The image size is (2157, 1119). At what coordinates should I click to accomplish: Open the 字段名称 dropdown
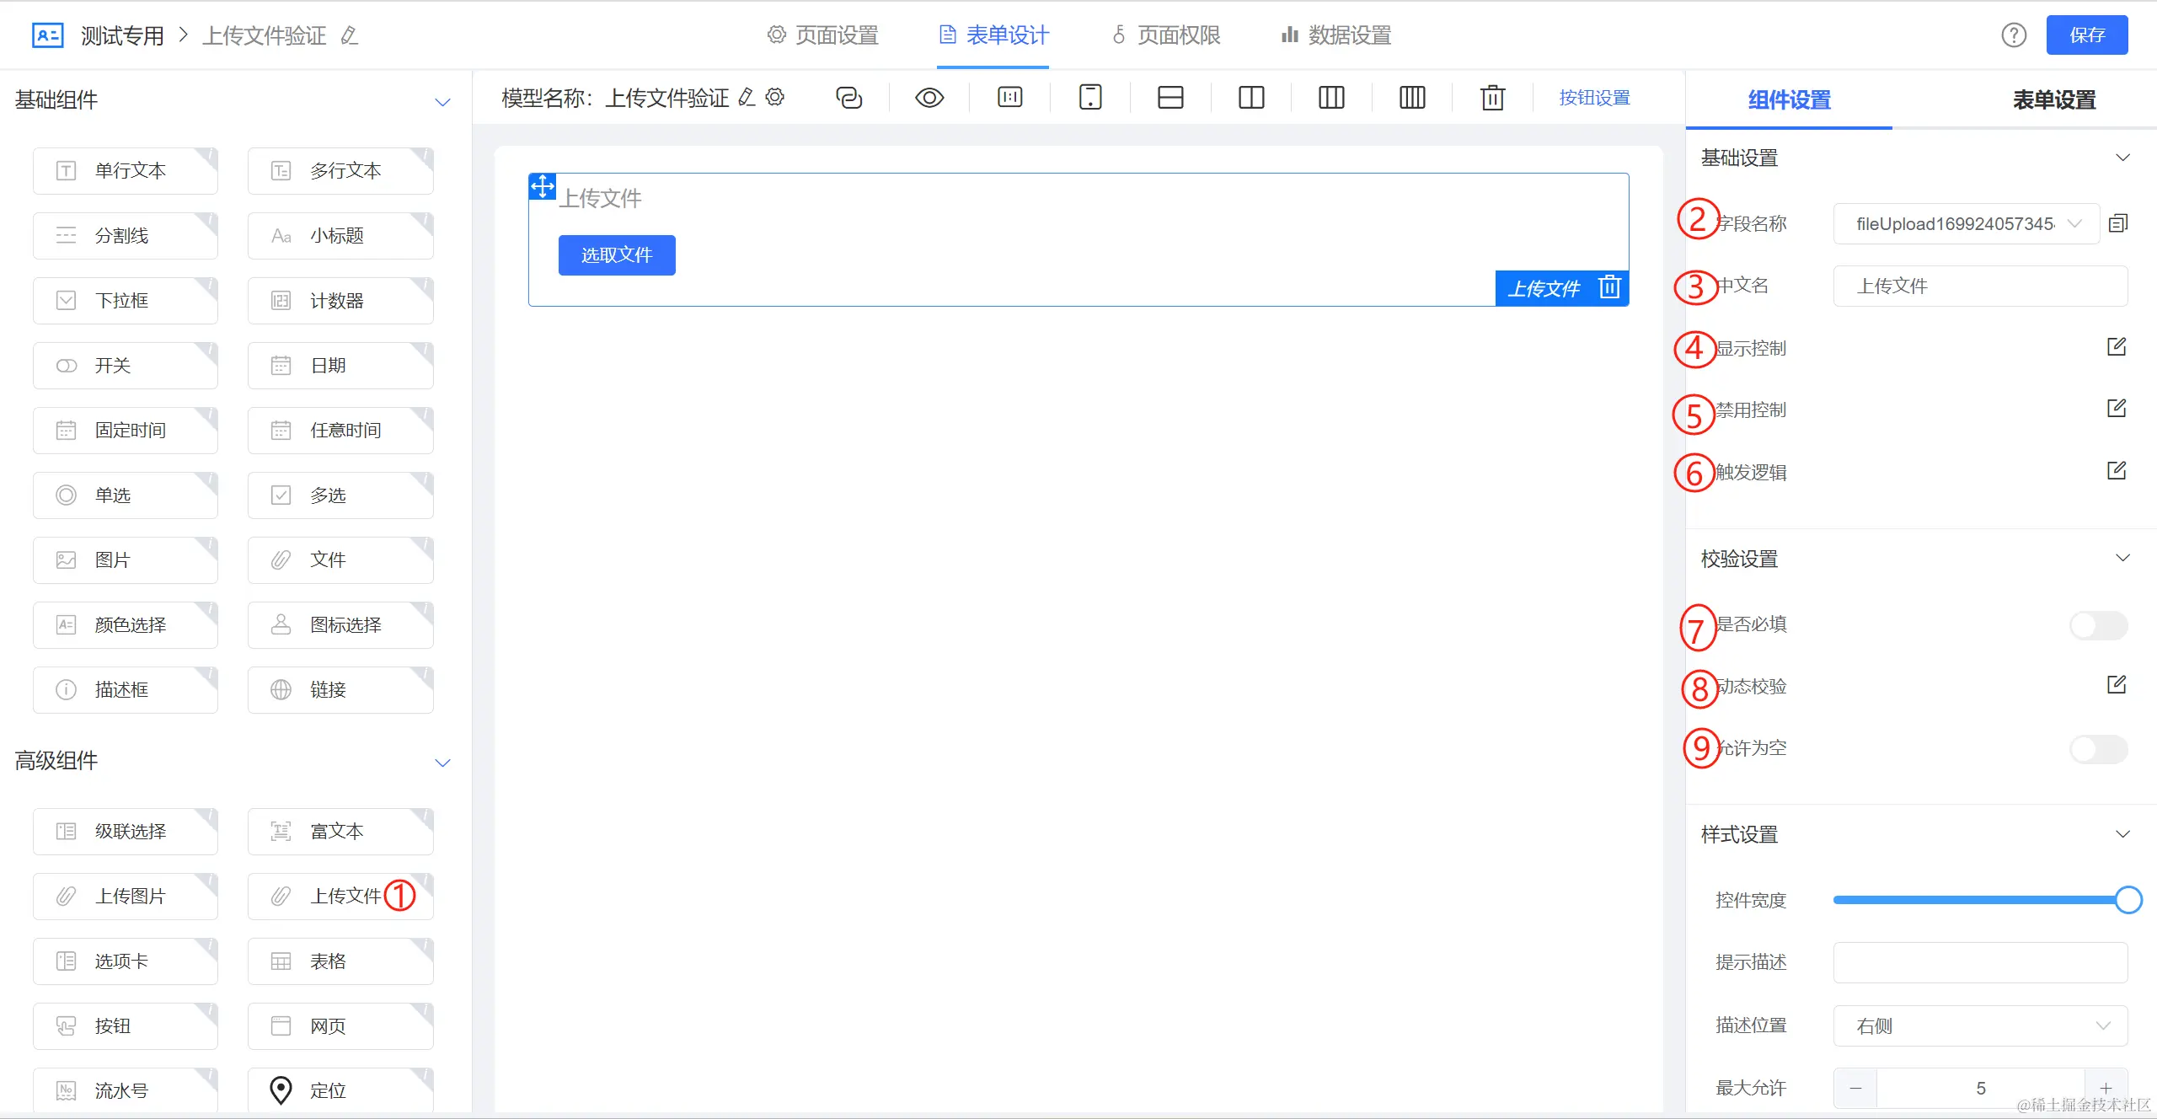point(1965,224)
